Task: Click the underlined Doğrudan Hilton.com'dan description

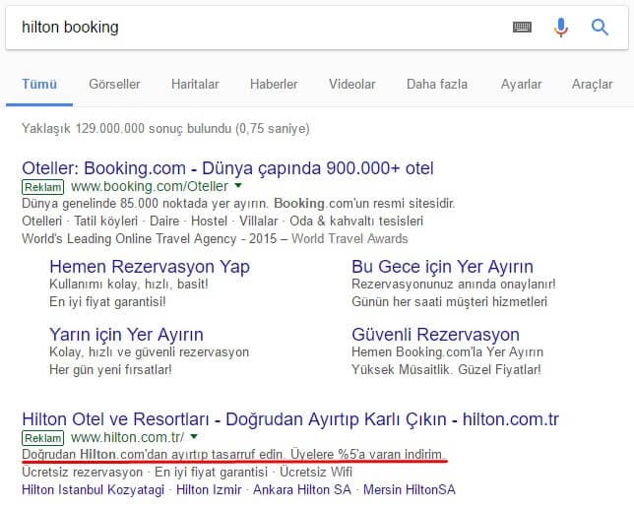Action: pos(233,455)
